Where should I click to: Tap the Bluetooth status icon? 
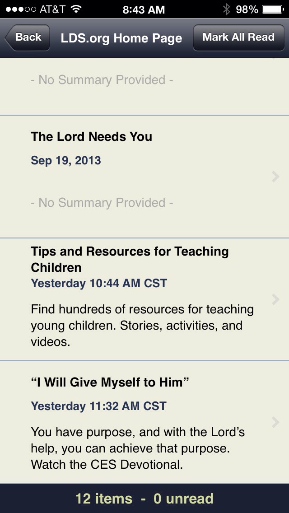226,9
